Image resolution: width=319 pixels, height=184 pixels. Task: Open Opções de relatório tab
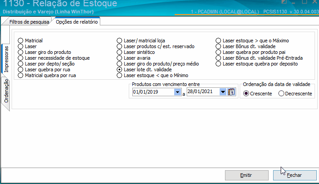pyautogui.click(x=77, y=22)
